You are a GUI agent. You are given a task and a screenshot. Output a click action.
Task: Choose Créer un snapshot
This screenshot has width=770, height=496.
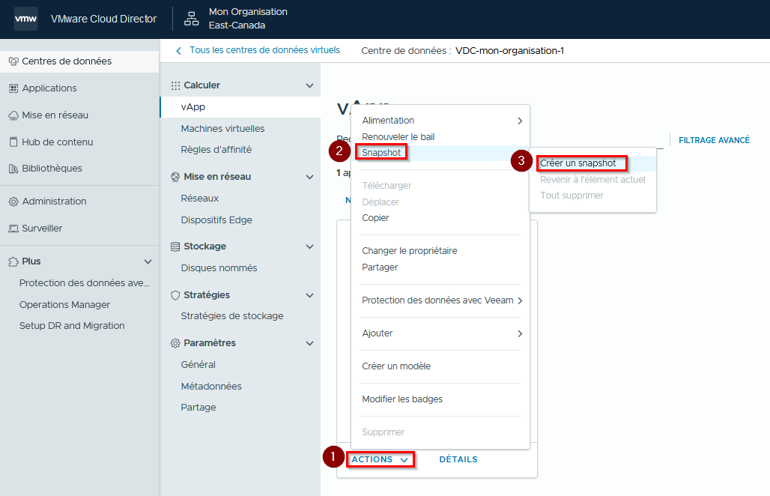pos(578,163)
